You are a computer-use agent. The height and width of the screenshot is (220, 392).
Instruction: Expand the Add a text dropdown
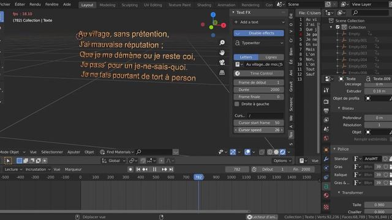(x=258, y=22)
